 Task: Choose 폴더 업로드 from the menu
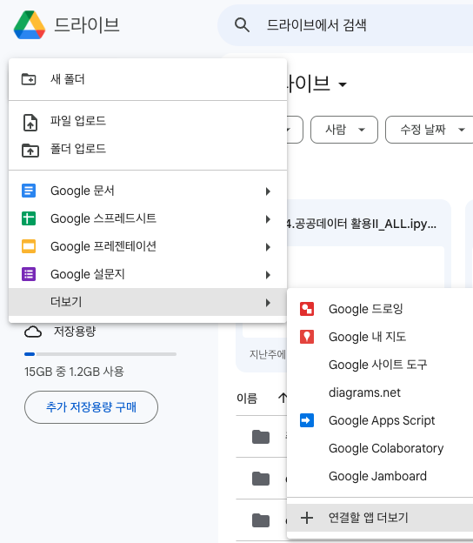tap(148, 149)
